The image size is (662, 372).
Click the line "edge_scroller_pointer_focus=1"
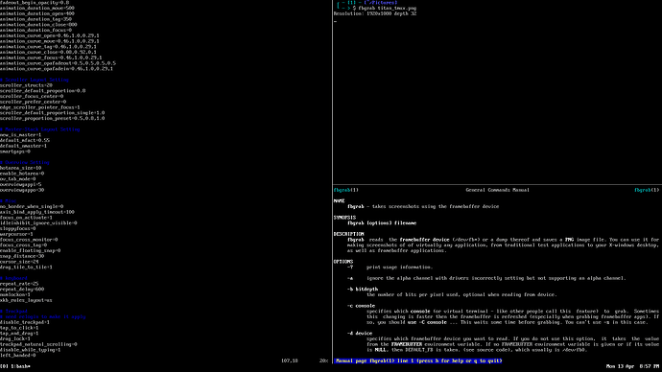tap(40, 107)
